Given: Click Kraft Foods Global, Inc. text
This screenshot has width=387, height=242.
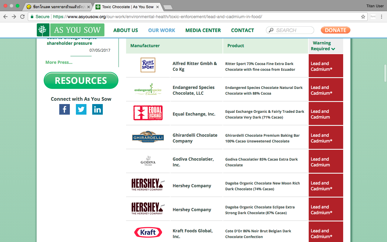Looking at the screenshot, I should [x=193, y=234].
